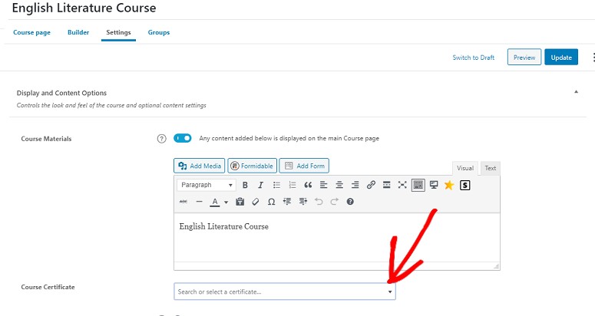Insert a numbered list
595x316 pixels.
tap(293, 185)
